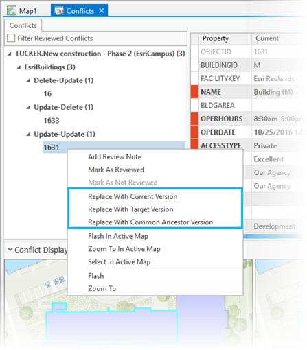
Task: Click Delete-Update (1) label
Action: click(x=64, y=80)
